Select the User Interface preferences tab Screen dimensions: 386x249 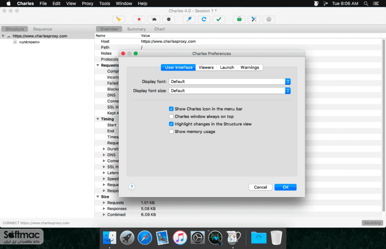pyautogui.click(x=179, y=67)
